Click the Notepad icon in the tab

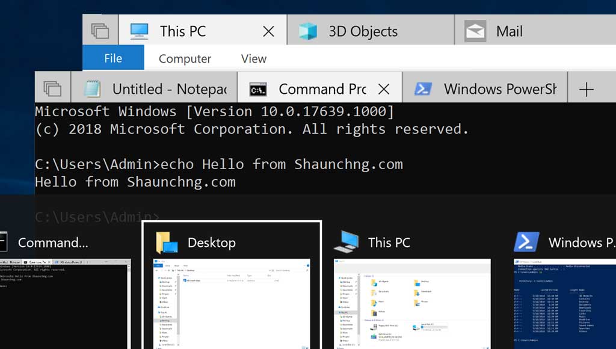click(92, 89)
